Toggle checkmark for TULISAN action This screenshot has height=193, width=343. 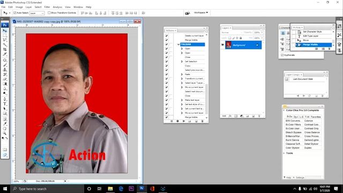[x=167, y=44]
